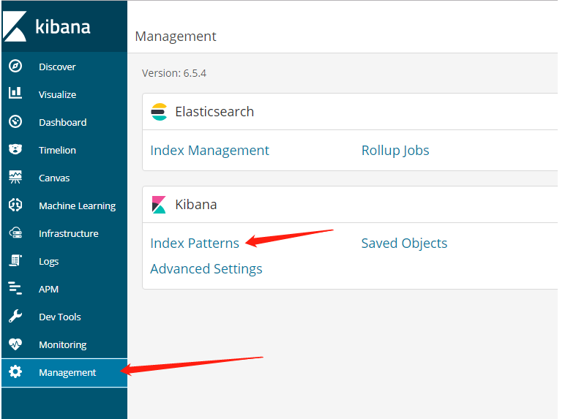Open Rollup Jobs link

(x=395, y=151)
